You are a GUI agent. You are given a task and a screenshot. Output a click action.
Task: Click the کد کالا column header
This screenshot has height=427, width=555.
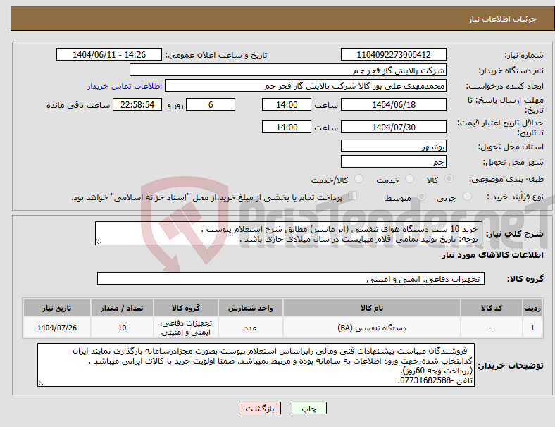492,308
